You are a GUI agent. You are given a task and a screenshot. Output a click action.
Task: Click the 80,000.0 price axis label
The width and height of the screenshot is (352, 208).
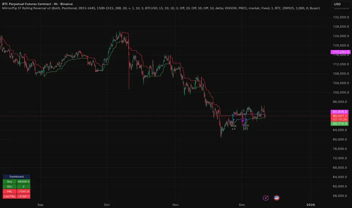341,139
